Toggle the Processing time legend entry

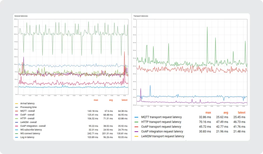coord(28,107)
